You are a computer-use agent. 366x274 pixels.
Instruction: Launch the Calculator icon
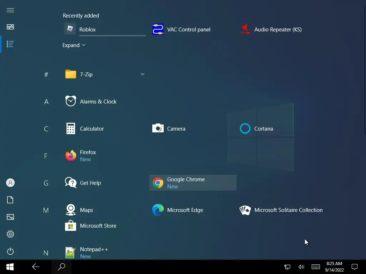pos(71,128)
